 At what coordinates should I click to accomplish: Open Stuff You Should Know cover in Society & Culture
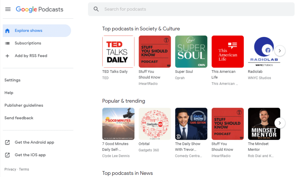[155, 51]
